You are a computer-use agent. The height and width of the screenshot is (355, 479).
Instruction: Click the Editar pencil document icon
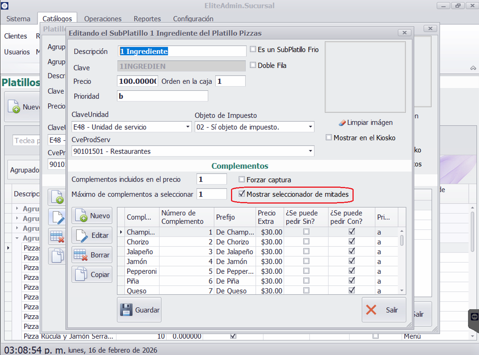[x=81, y=236]
